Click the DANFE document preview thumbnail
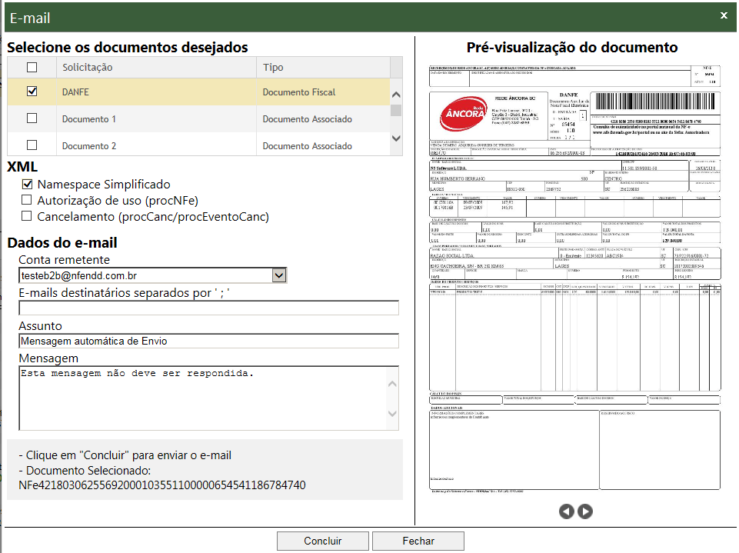Viewport: 739px width, 553px height. click(x=575, y=277)
